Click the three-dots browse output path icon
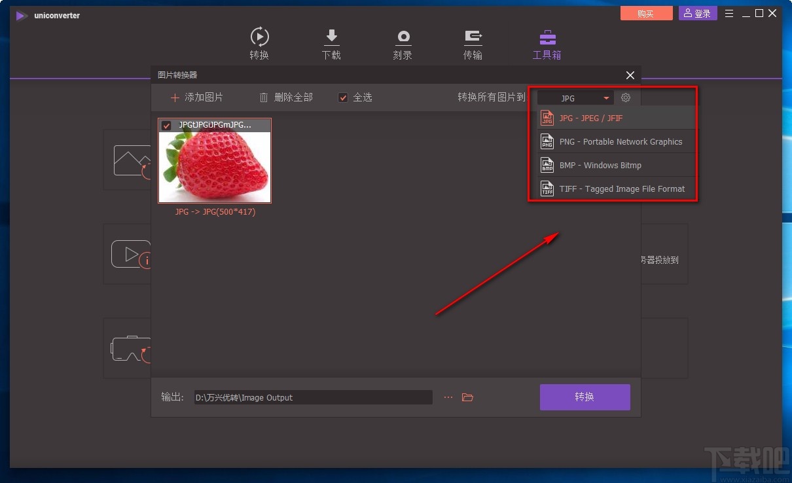This screenshot has width=792, height=483. point(448,397)
